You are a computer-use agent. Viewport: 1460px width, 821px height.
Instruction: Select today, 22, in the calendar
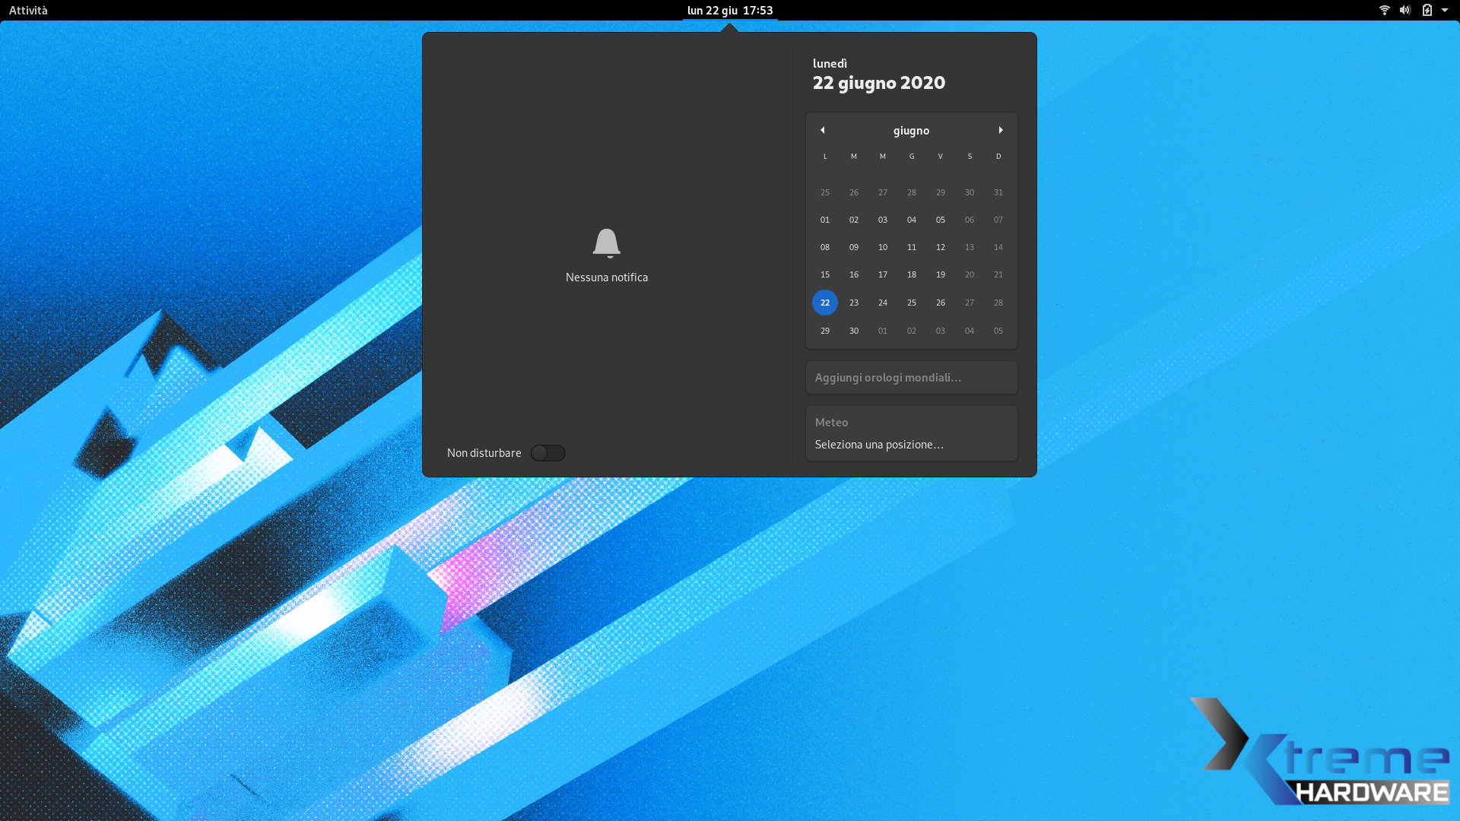pyautogui.click(x=825, y=303)
